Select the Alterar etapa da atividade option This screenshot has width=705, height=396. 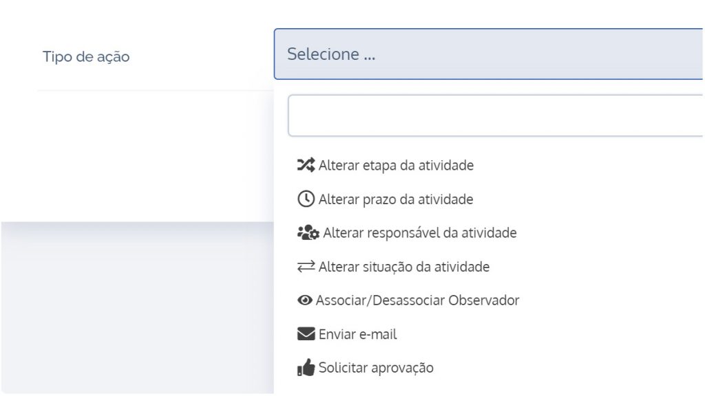coord(396,165)
